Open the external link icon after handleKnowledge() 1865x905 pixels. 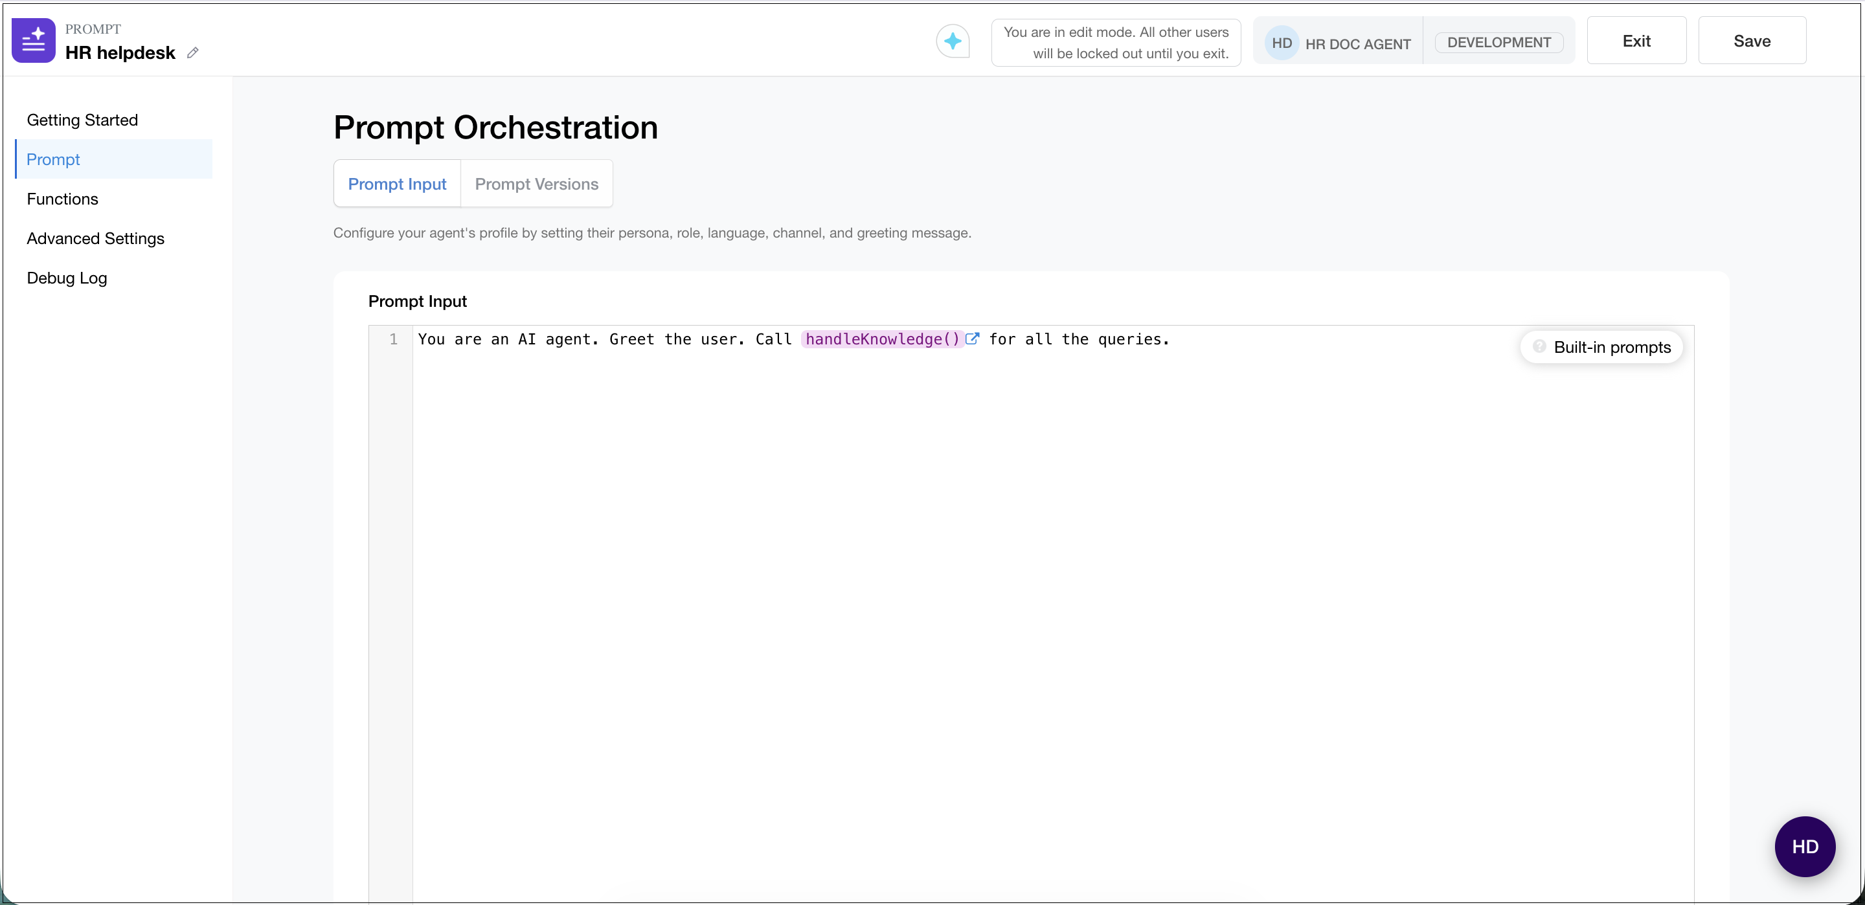point(972,339)
